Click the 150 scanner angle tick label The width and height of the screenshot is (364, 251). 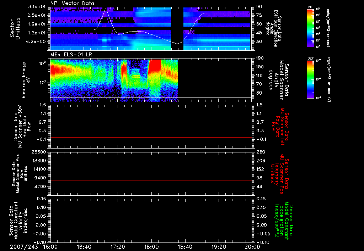click(260, 67)
